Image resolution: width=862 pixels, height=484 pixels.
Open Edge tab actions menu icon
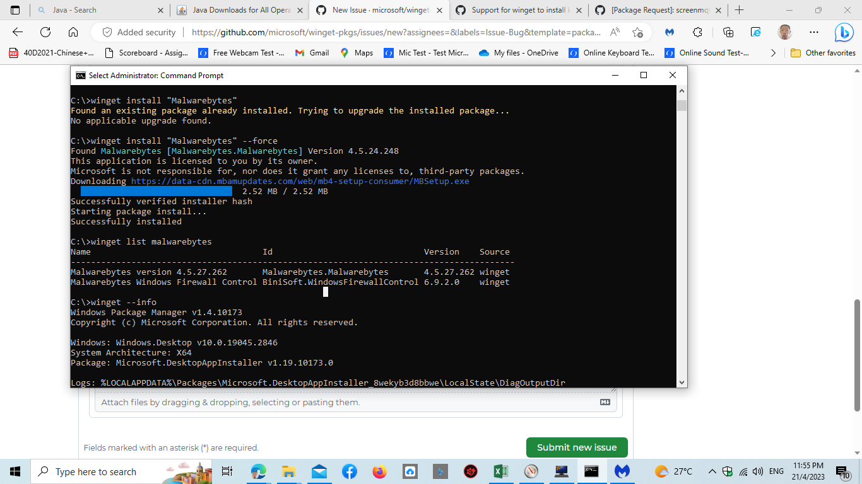click(x=15, y=10)
